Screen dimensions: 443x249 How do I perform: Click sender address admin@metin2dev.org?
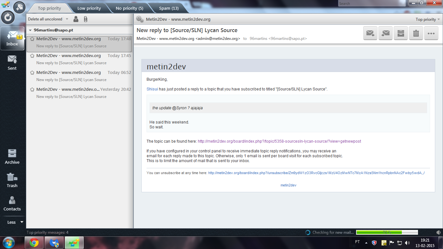pos(218,39)
